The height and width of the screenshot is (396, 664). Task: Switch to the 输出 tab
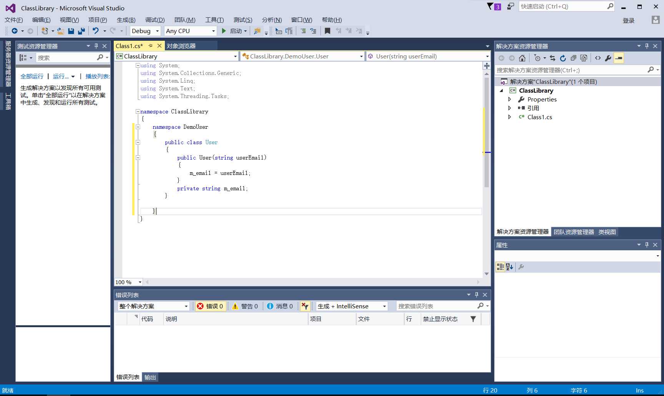(x=150, y=377)
